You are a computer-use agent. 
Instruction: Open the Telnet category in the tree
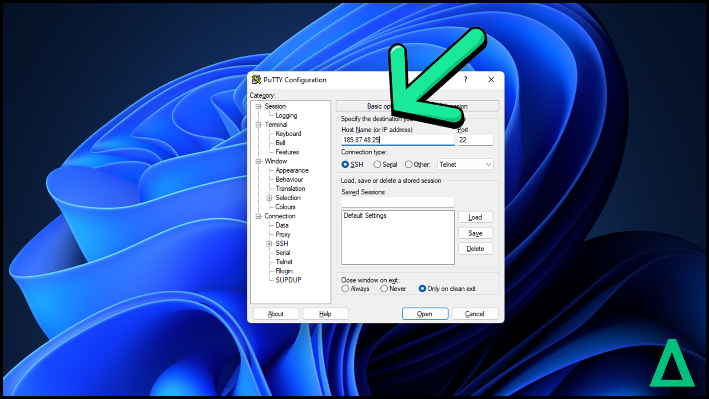(x=284, y=262)
